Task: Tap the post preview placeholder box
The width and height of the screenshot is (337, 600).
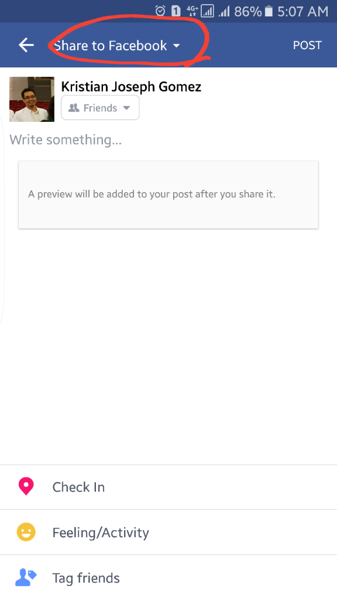Action: 168,195
